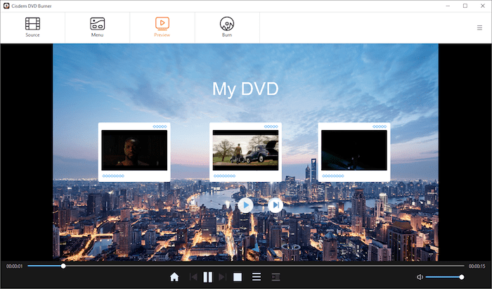Go to the Burn tab
This screenshot has height=289, width=492.
(x=227, y=27)
